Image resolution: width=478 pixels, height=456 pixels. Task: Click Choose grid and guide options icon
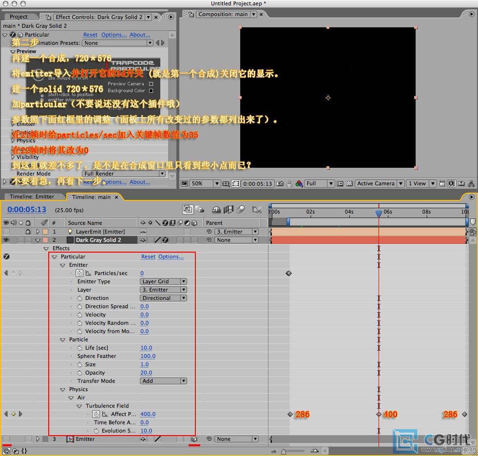[226, 183]
